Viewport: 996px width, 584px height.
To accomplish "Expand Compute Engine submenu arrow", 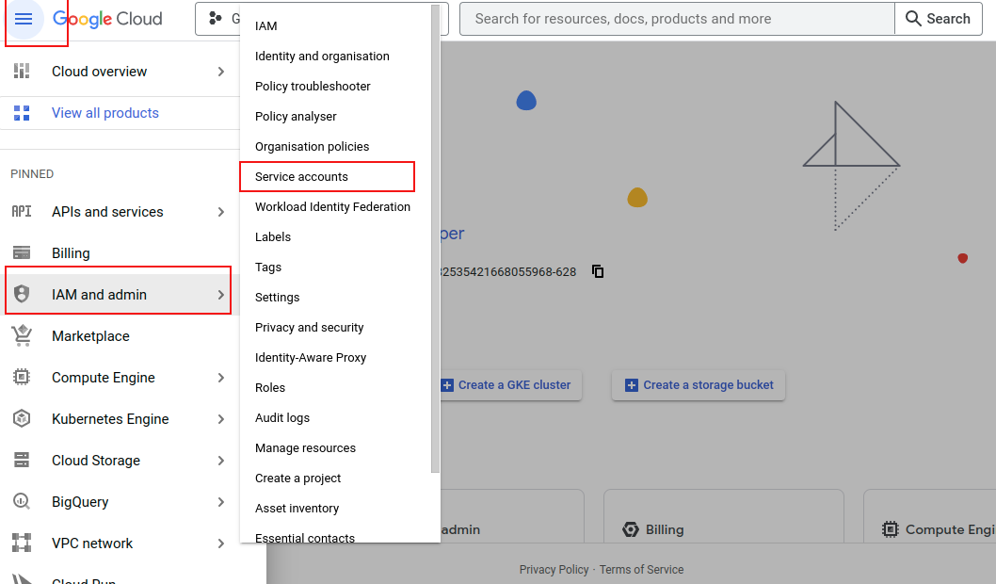I will [221, 378].
